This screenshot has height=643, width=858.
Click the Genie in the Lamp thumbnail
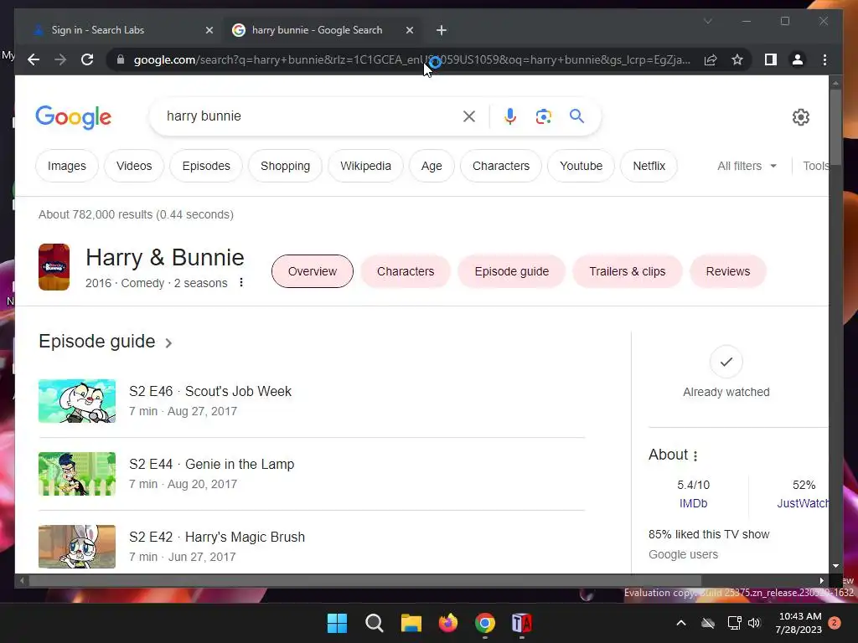pos(76,474)
